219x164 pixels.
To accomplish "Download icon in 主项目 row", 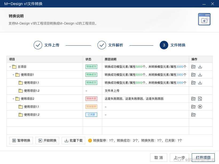I will (200, 67).
